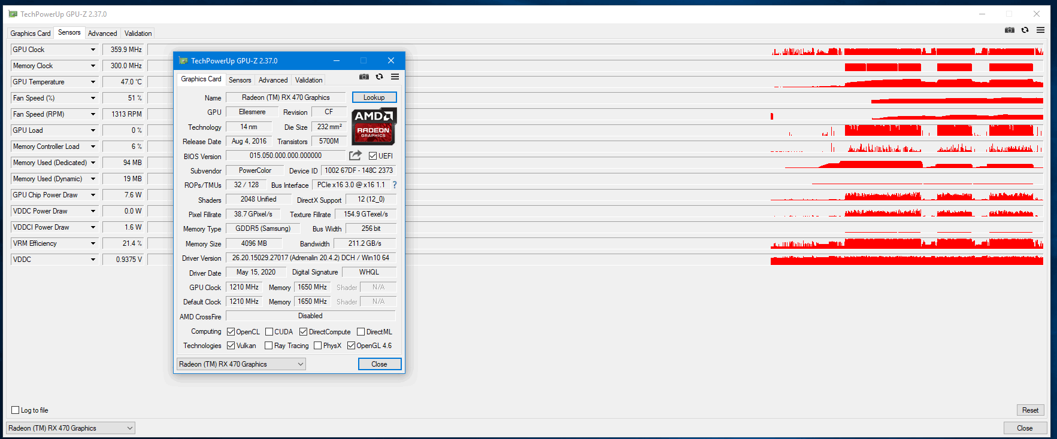Click the Lookup button
This screenshot has width=1057, height=439.
tap(374, 97)
